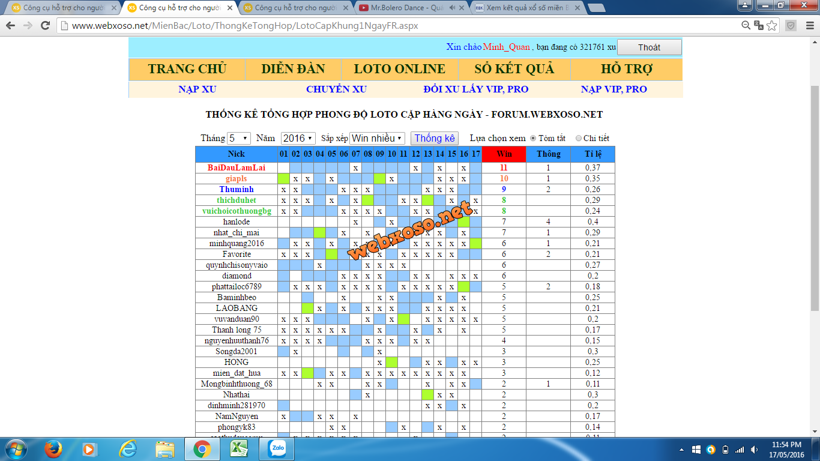The height and width of the screenshot is (461, 820).
Task: Click the Thoát logout button
Action: point(649,47)
